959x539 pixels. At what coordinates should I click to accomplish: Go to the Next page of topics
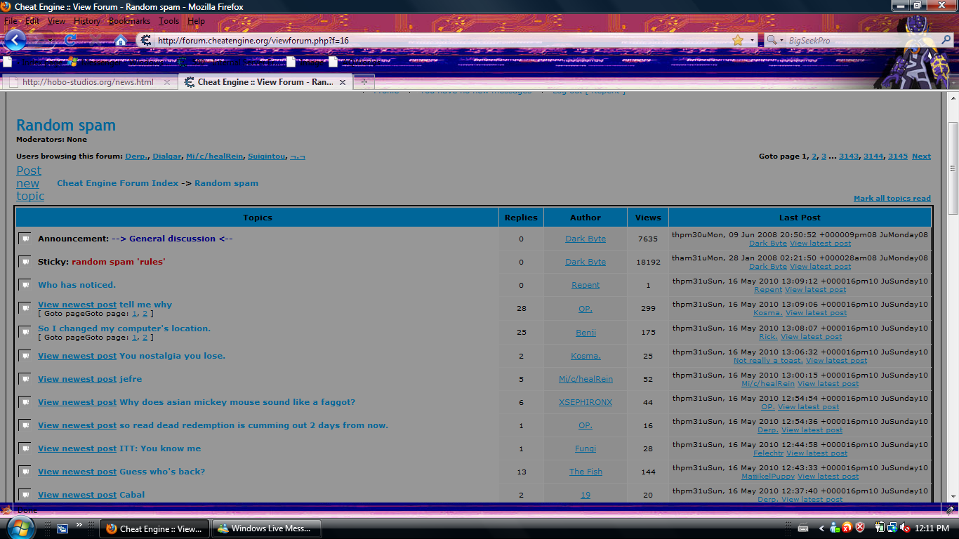921,157
